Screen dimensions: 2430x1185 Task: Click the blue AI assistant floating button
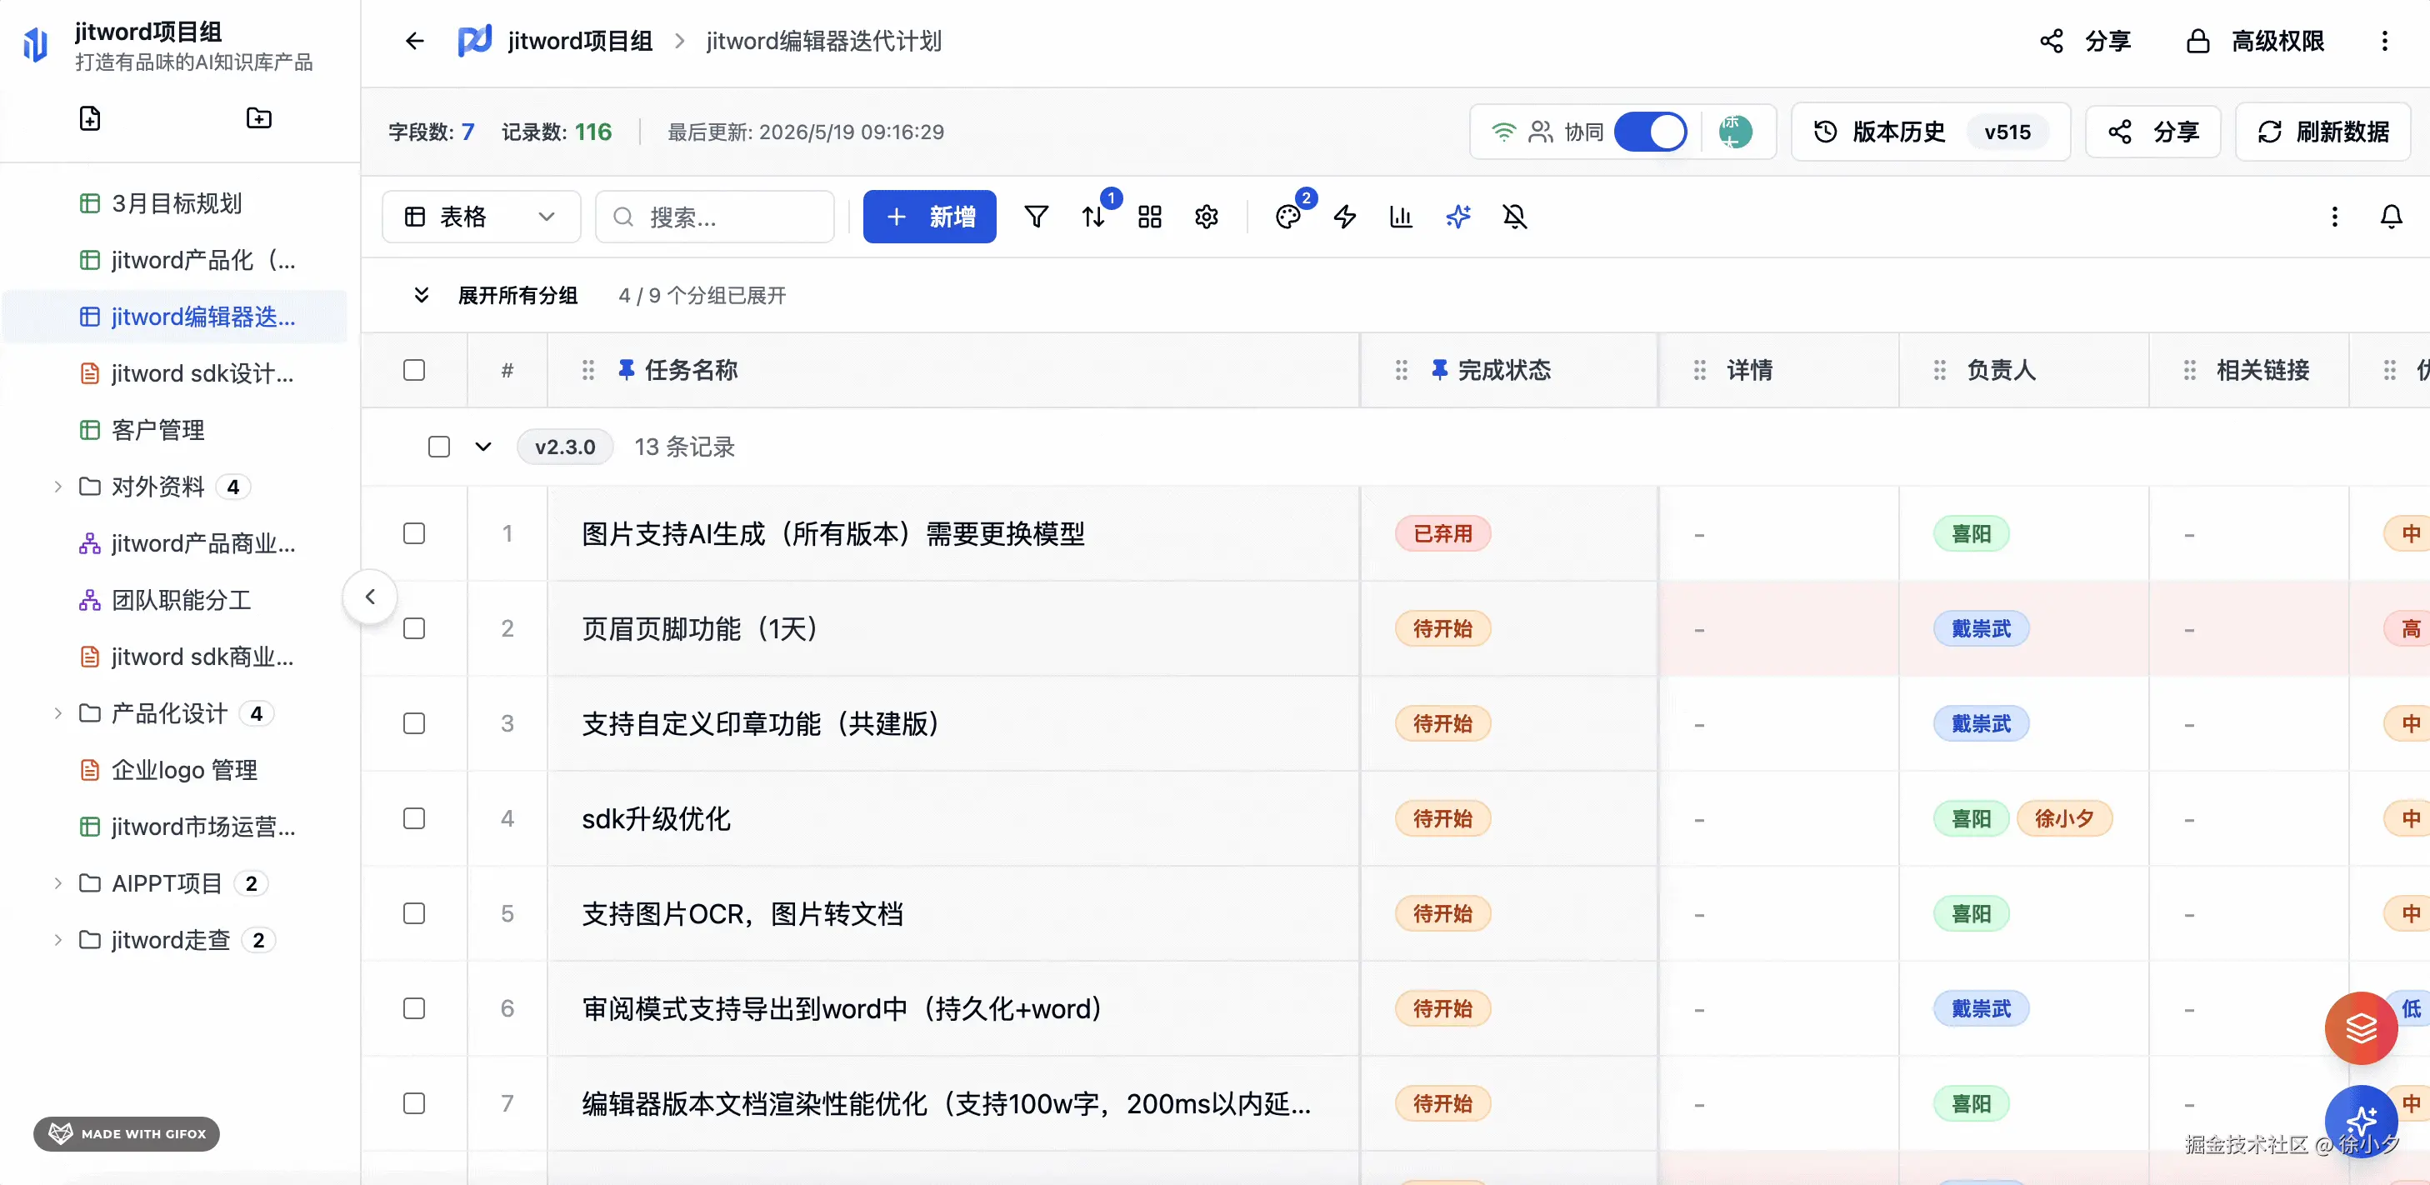2360,1121
